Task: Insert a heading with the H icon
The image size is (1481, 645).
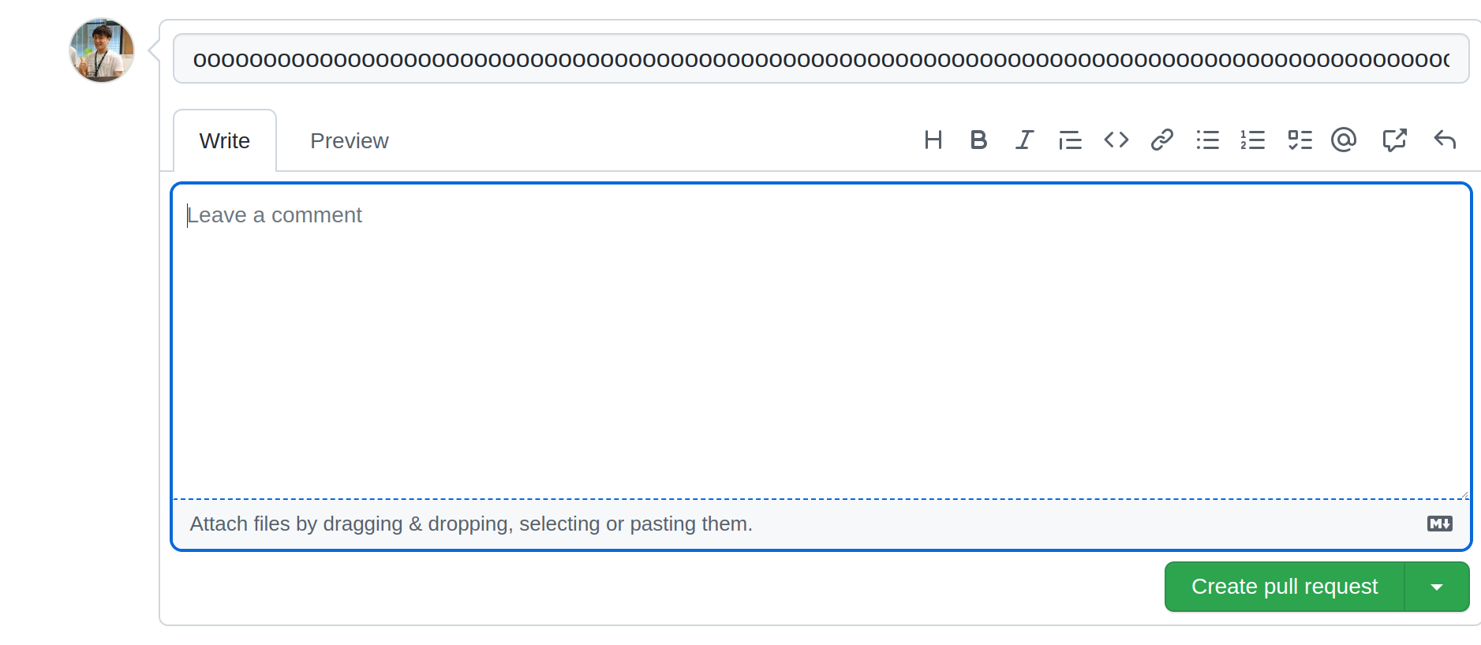Action: [x=933, y=140]
